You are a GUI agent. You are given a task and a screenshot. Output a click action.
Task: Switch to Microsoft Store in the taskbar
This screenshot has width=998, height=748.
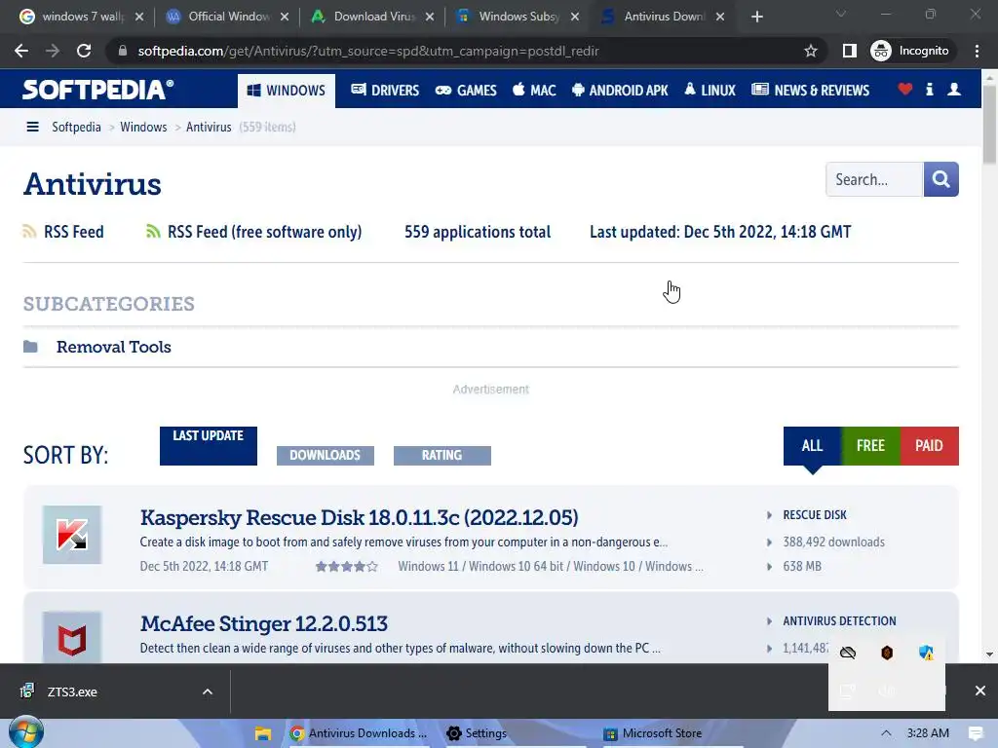coord(653,733)
